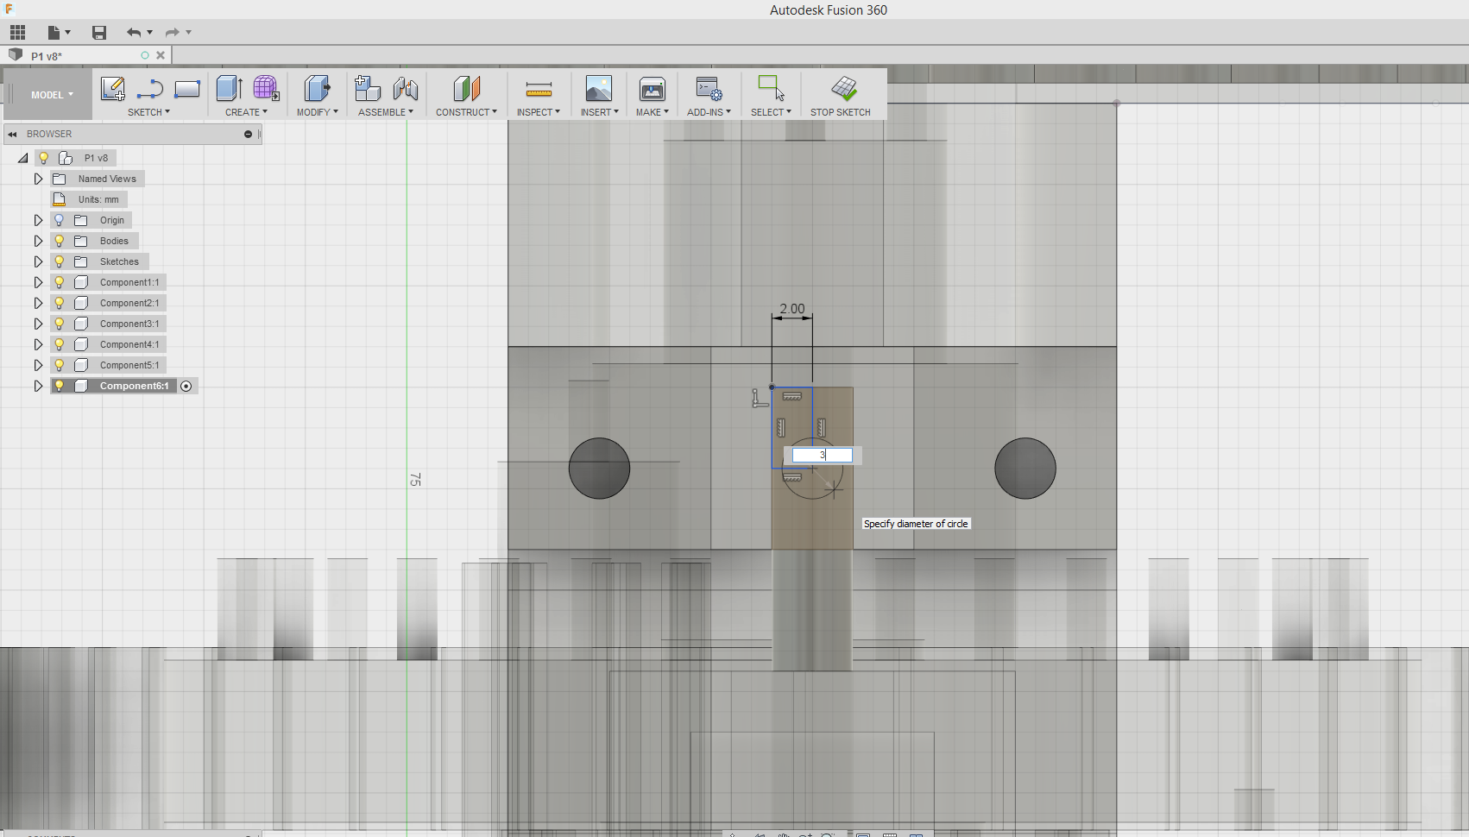Open the MAKE menu label

(652, 112)
